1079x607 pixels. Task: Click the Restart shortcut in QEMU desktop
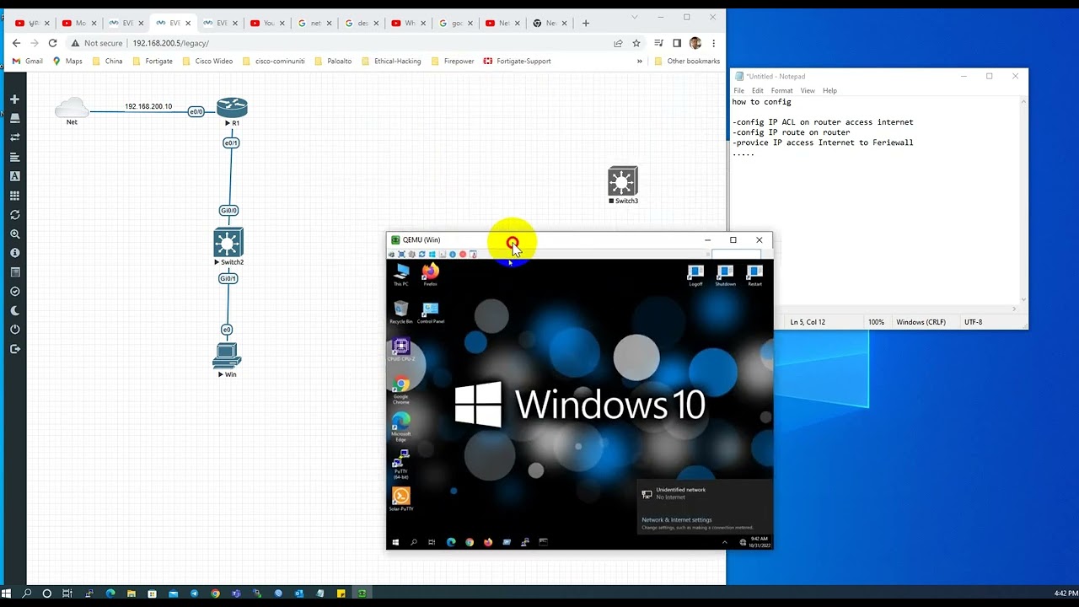click(x=754, y=275)
